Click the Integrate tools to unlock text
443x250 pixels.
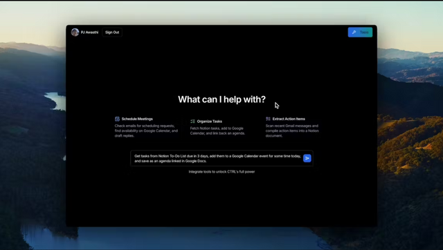[221, 172]
